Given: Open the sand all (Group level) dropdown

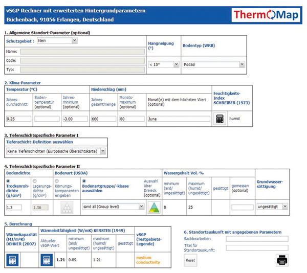Looking at the screenshot, I should pyautogui.click(x=113, y=207).
